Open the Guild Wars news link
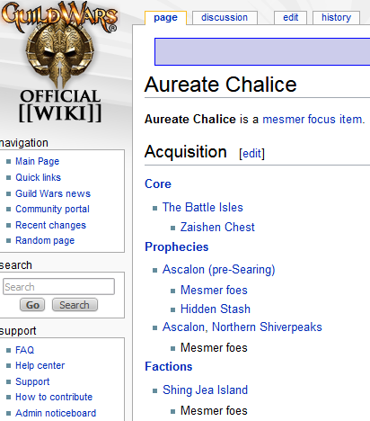370x421 pixels. click(53, 193)
